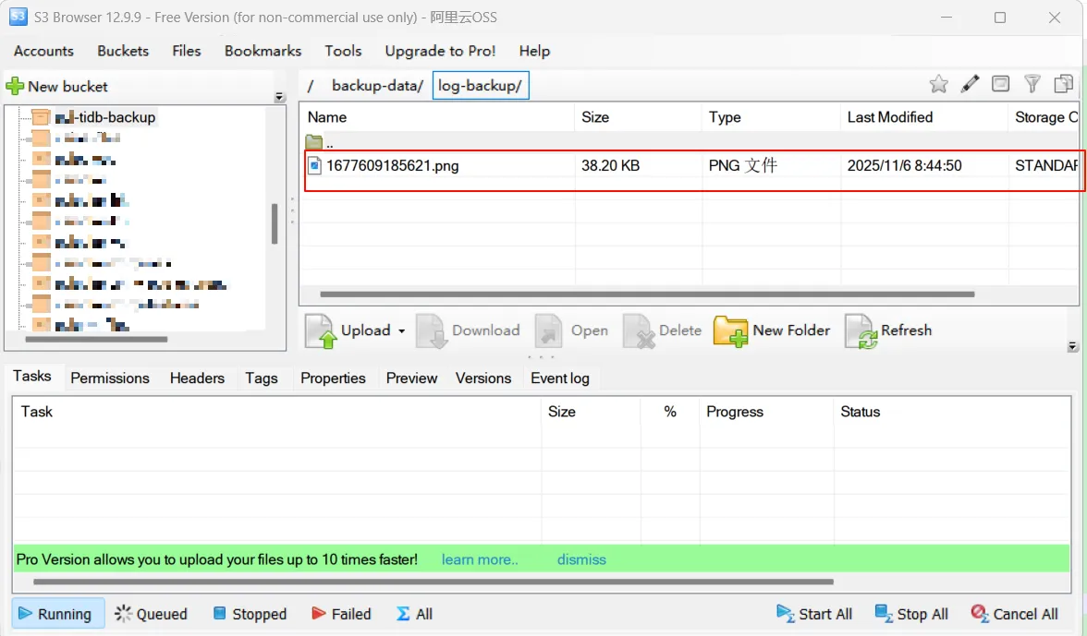
Task: Click the file toolbar overflow arrow
Action: [x=1072, y=347]
